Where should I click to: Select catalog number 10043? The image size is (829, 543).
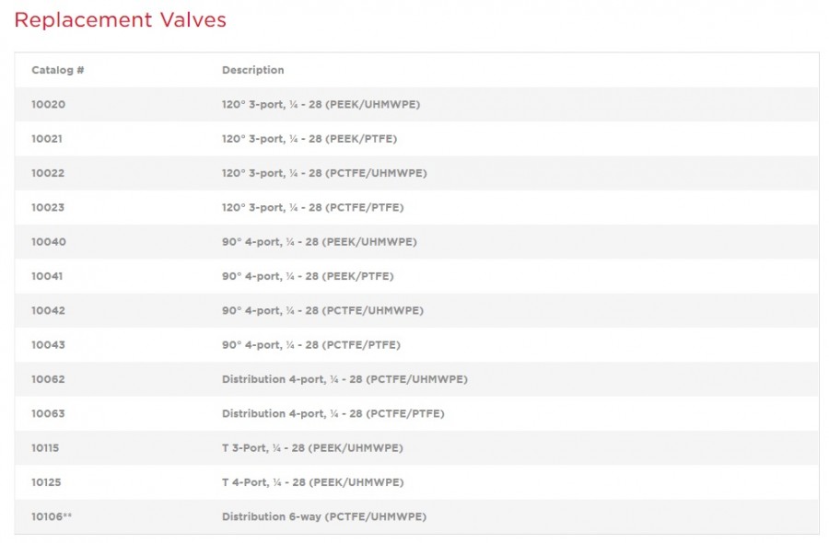(48, 345)
